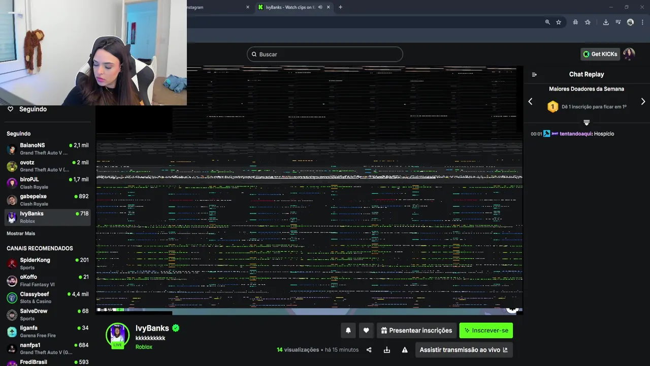Open a new browser tab

click(x=340, y=7)
